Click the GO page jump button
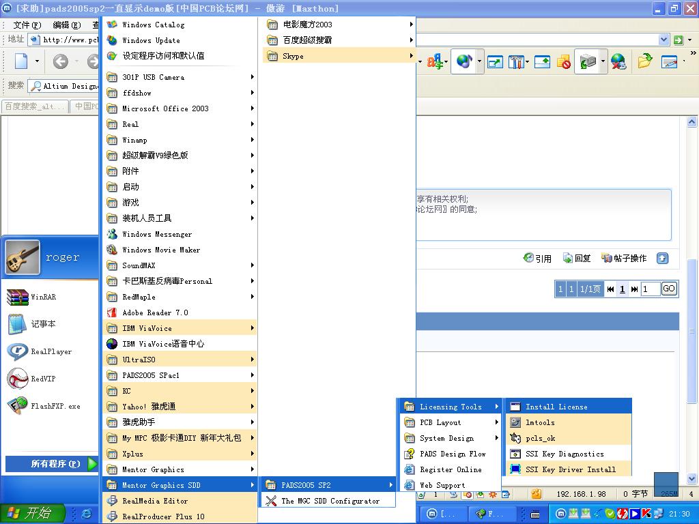This screenshot has width=699, height=524. pyautogui.click(x=669, y=289)
